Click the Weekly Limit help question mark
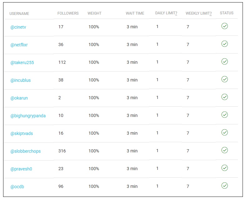 (x=211, y=14)
